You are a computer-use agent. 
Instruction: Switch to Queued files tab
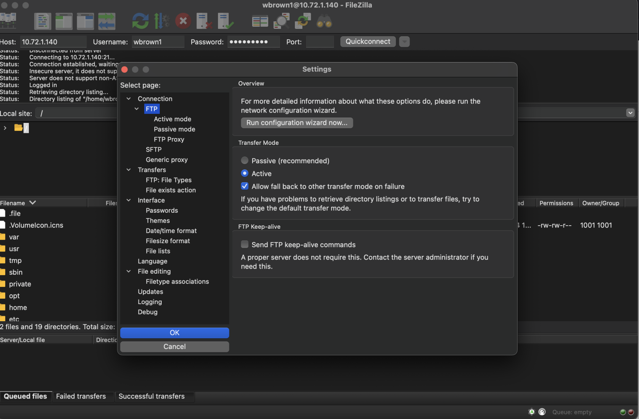tap(25, 396)
